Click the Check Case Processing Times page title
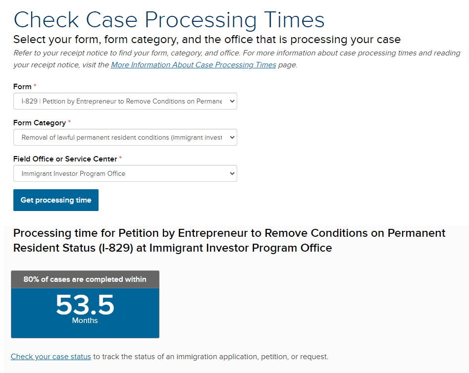The width and height of the screenshot is (469, 373). pos(169,20)
